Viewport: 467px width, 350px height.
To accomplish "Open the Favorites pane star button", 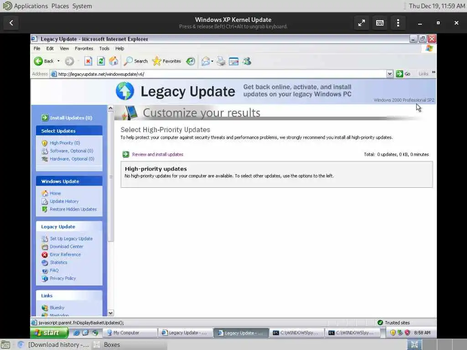I will point(167,62).
